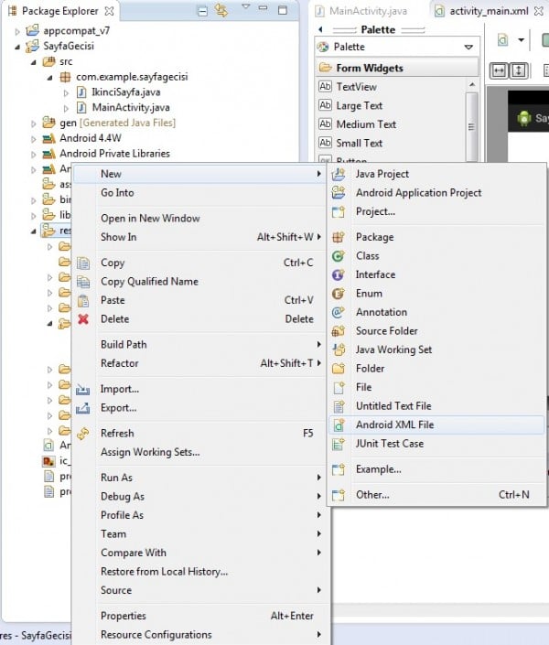Toggle fill height button in layout toolbar

(x=519, y=70)
